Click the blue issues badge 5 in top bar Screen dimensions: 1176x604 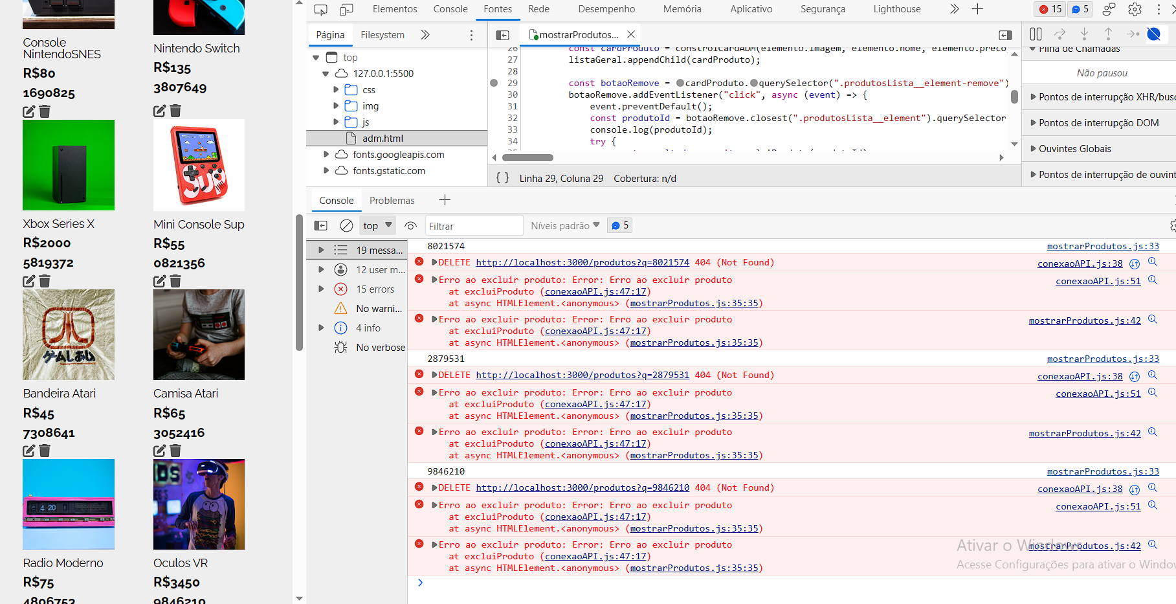(x=1080, y=9)
